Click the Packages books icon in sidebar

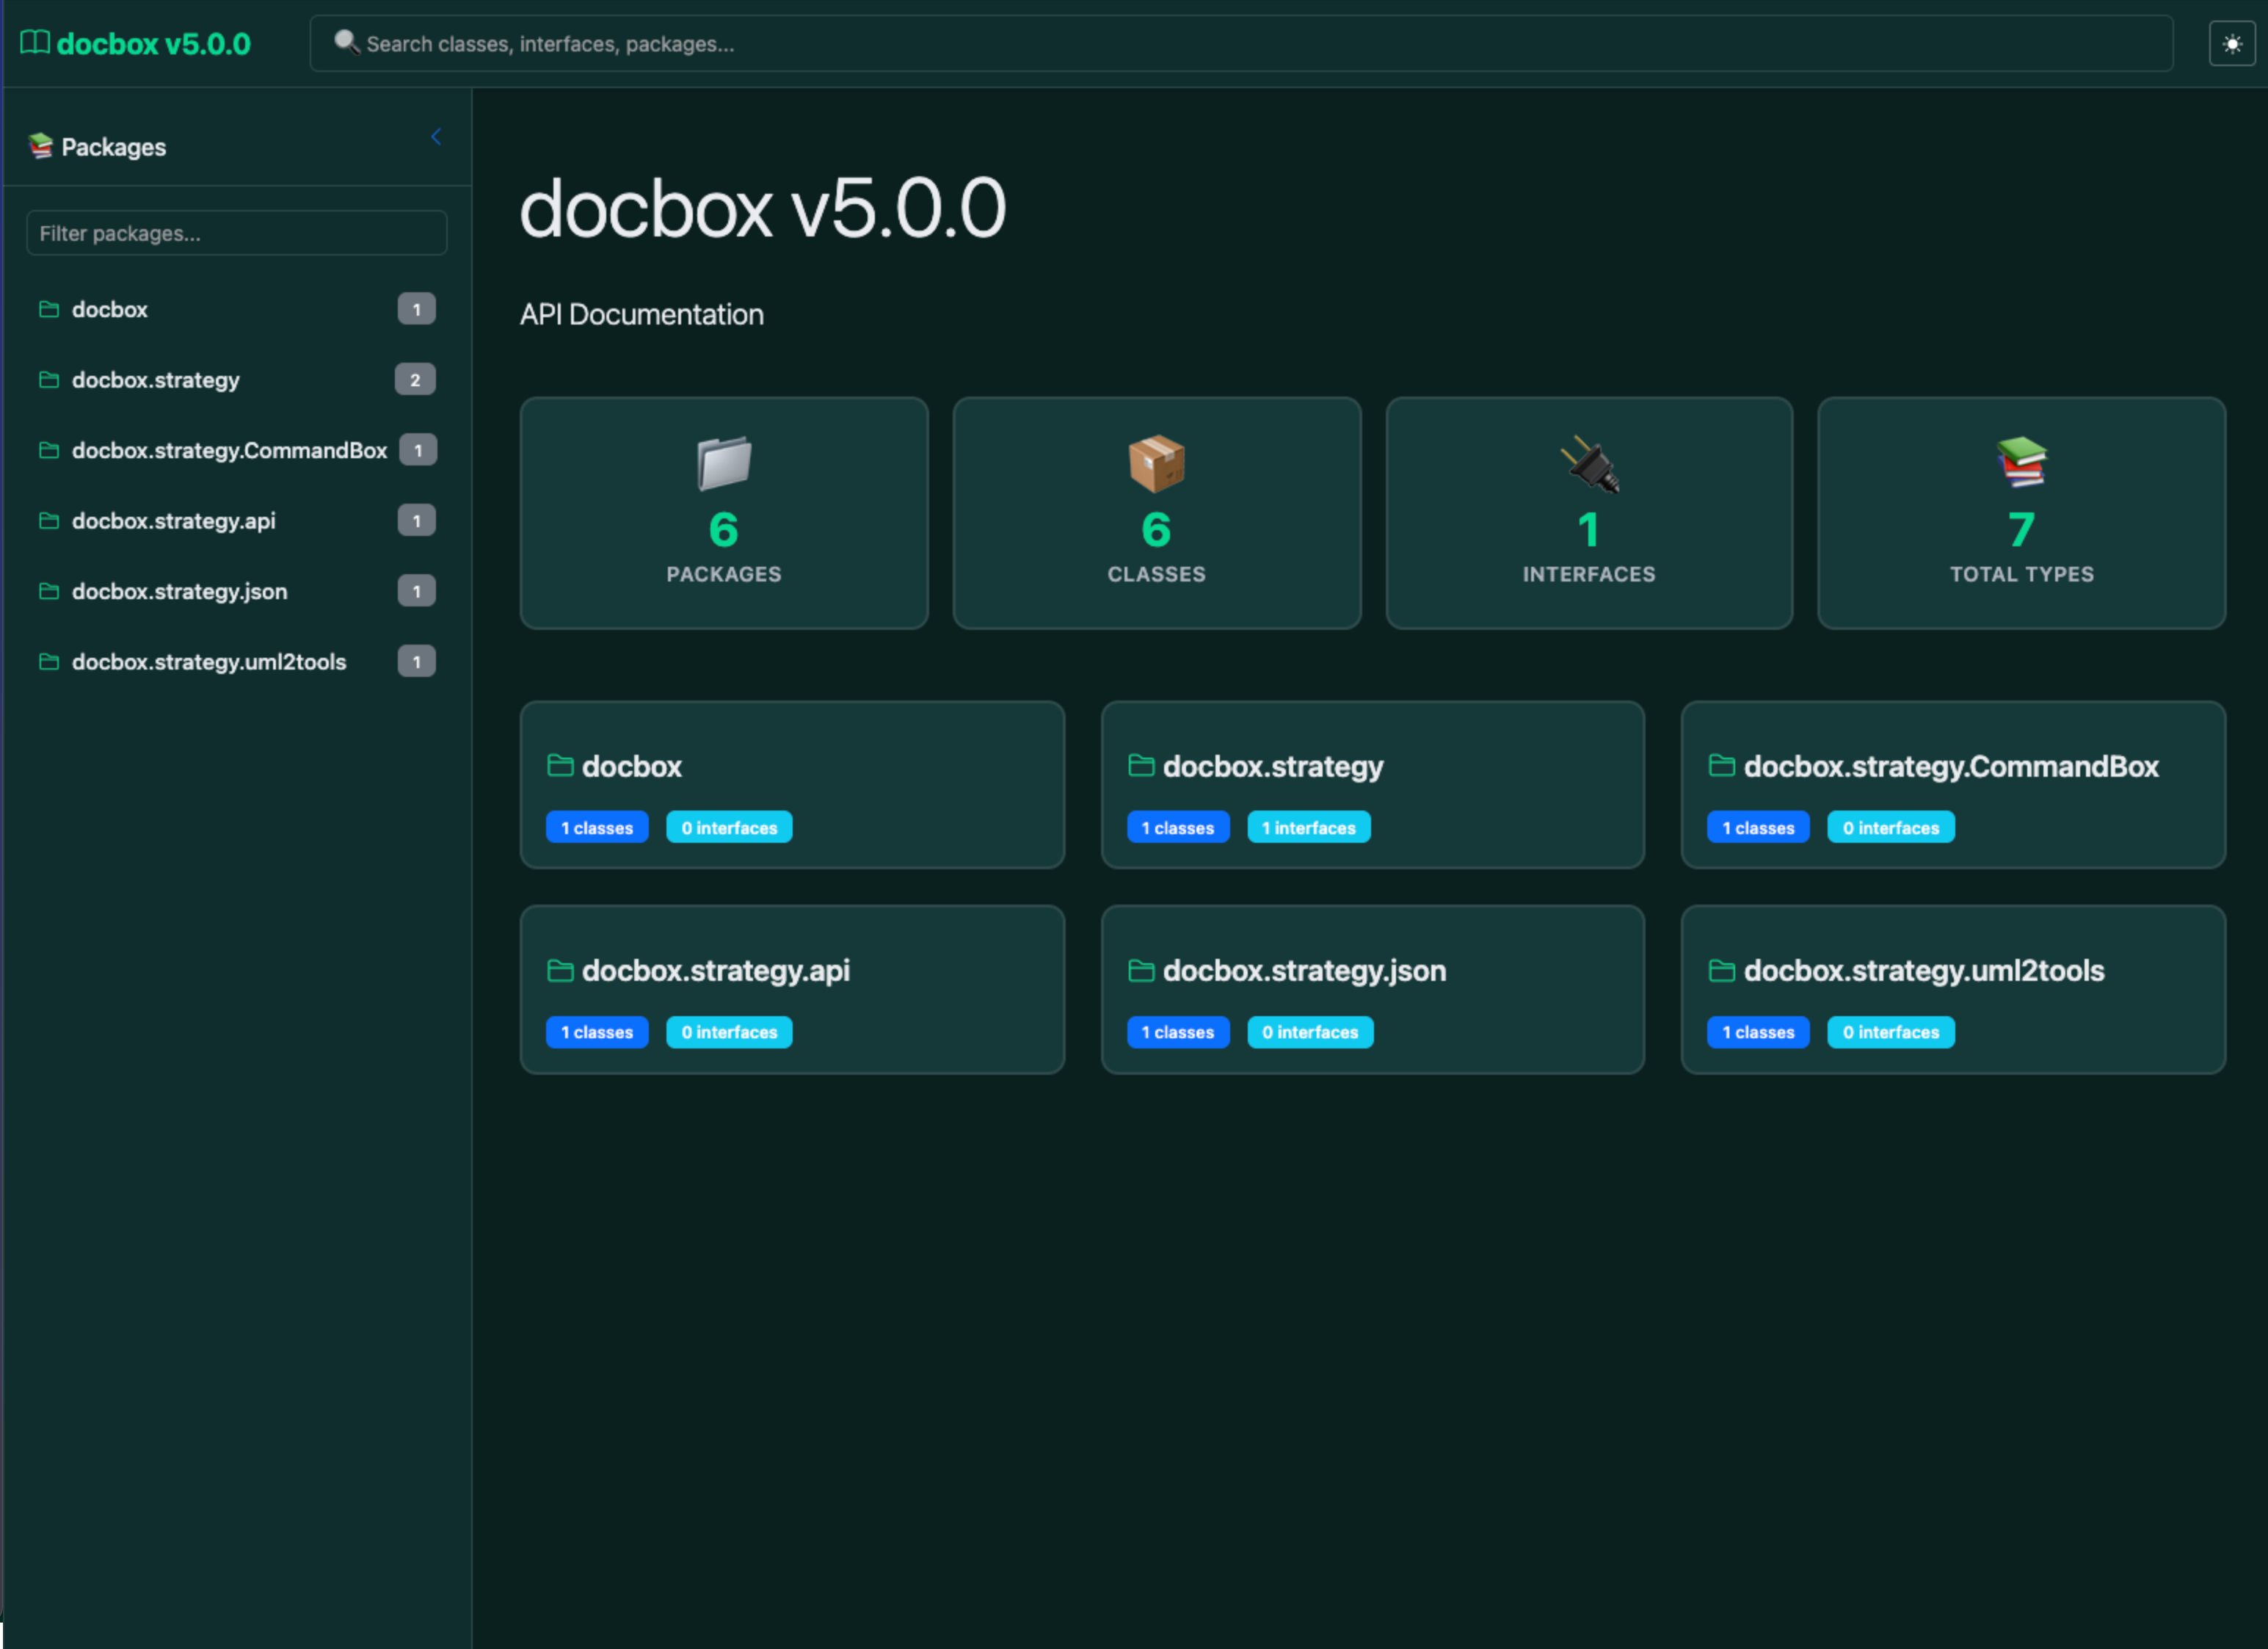pos(41,146)
